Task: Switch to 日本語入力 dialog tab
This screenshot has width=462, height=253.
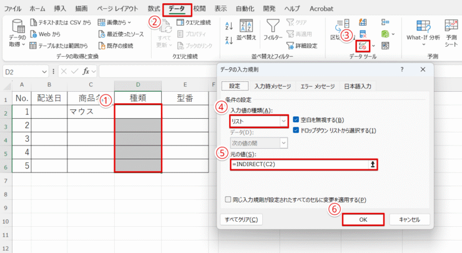Action: 357,86
